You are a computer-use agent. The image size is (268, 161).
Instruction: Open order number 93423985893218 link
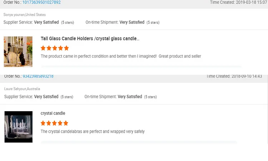coord(38,76)
